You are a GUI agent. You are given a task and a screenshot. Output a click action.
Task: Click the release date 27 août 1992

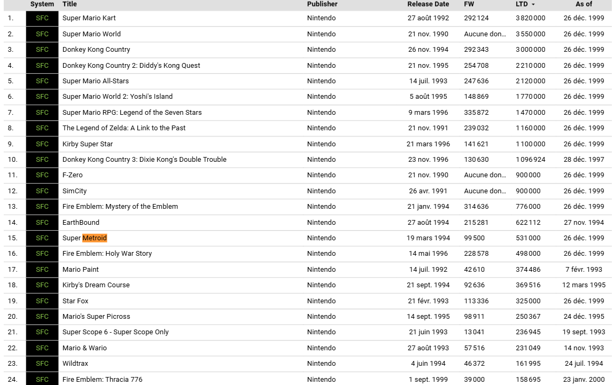click(428, 18)
